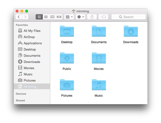Select the Public folder icon
The height and width of the screenshot is (123, 161).
[67, 58]
